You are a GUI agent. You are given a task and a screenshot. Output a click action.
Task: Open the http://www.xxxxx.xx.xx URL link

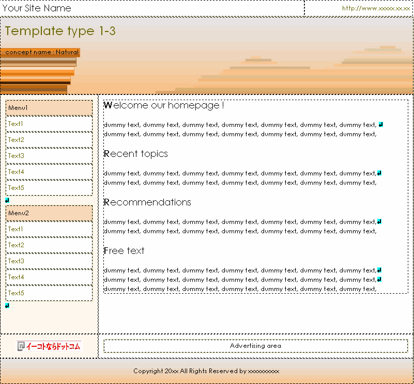376,8
